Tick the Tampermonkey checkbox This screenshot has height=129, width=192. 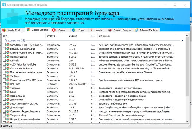point(4,115)
